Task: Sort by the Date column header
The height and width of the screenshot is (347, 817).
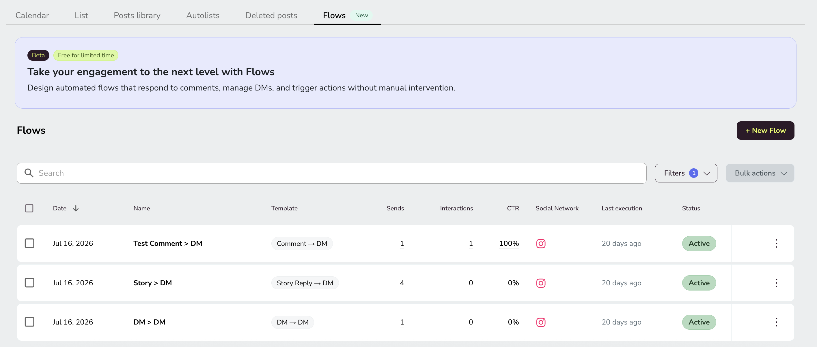Action: click(60, 208)
